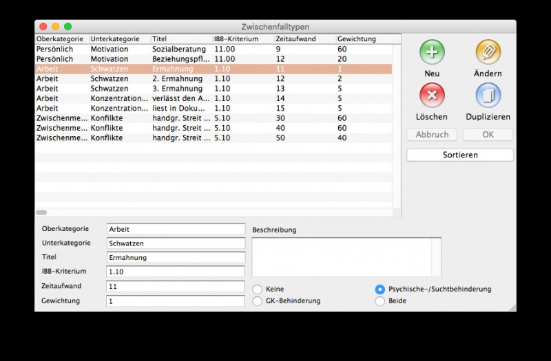Image resolution: width=551 pixels, height=361 pixels.
Task: Click the Abbruch button
Action: point(432,135)
